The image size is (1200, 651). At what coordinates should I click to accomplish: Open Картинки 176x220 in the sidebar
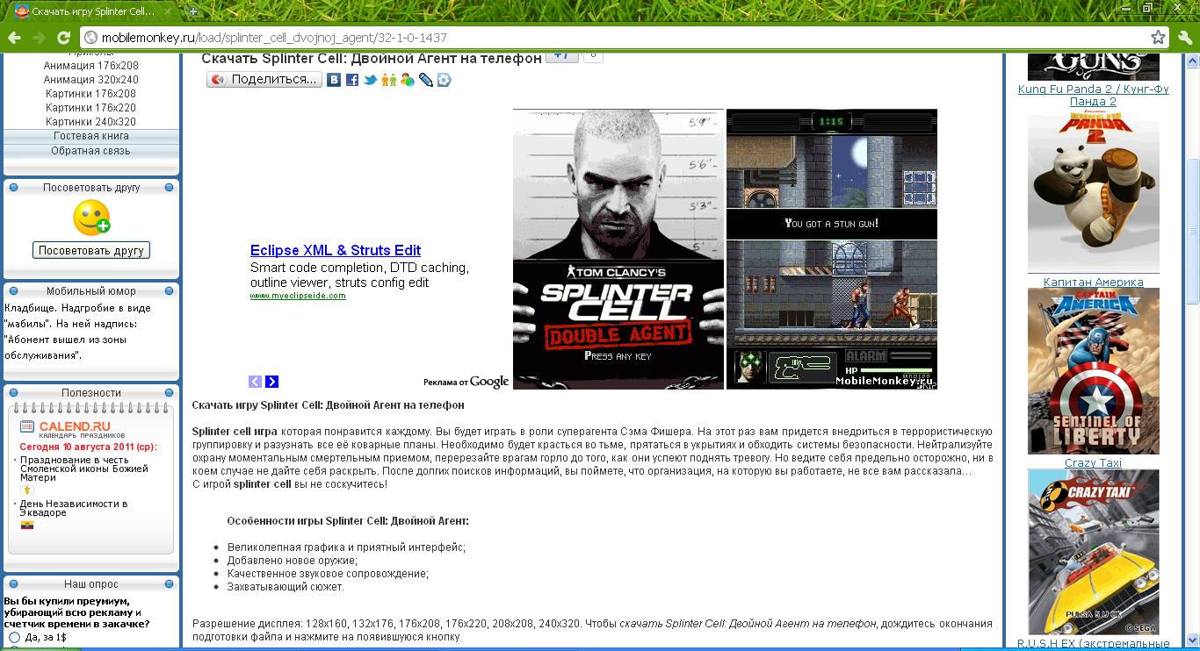tap(91, 108)
